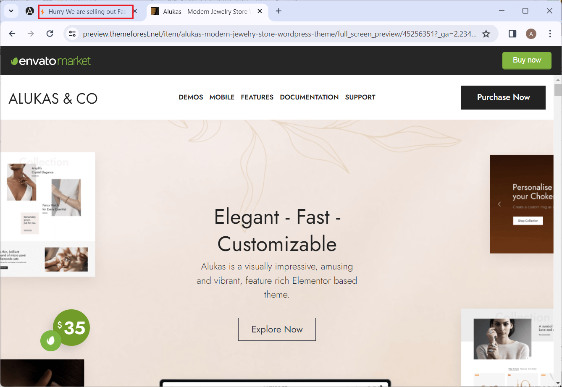The height and width of the screenshot is (387, 562).
Task: Open the Chrome three-dot menu
Action: (550, 34)
